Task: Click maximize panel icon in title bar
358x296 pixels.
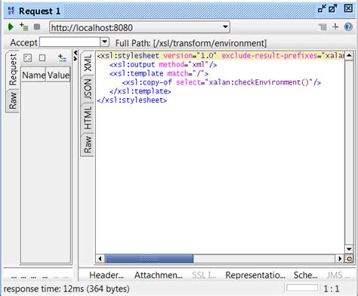Action: tap(333, 9)
